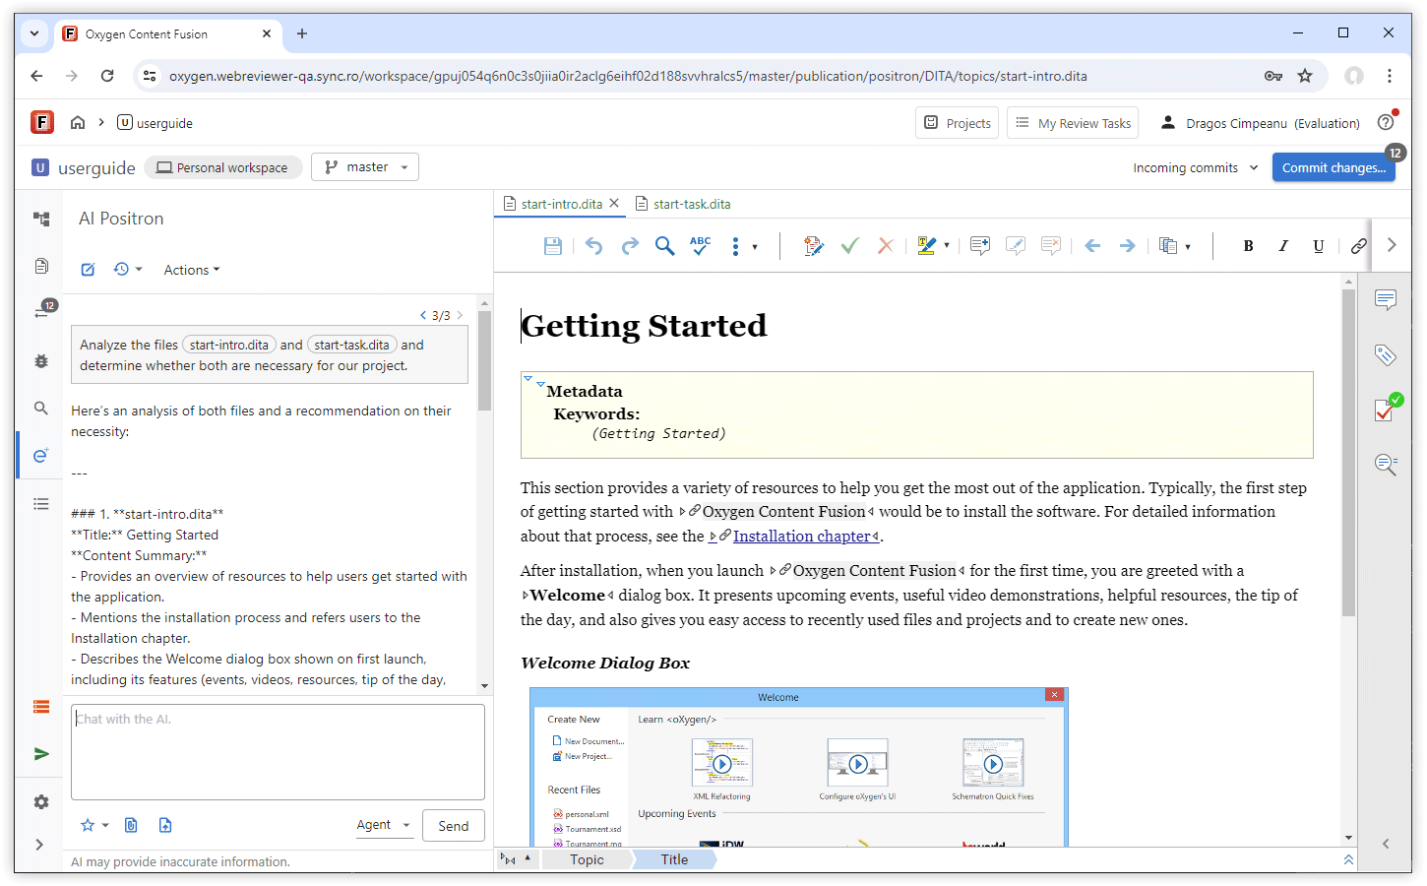Apply the yellow highlight tool
This screenshot has height=886, width=1427.
click(x=926, y=246)
